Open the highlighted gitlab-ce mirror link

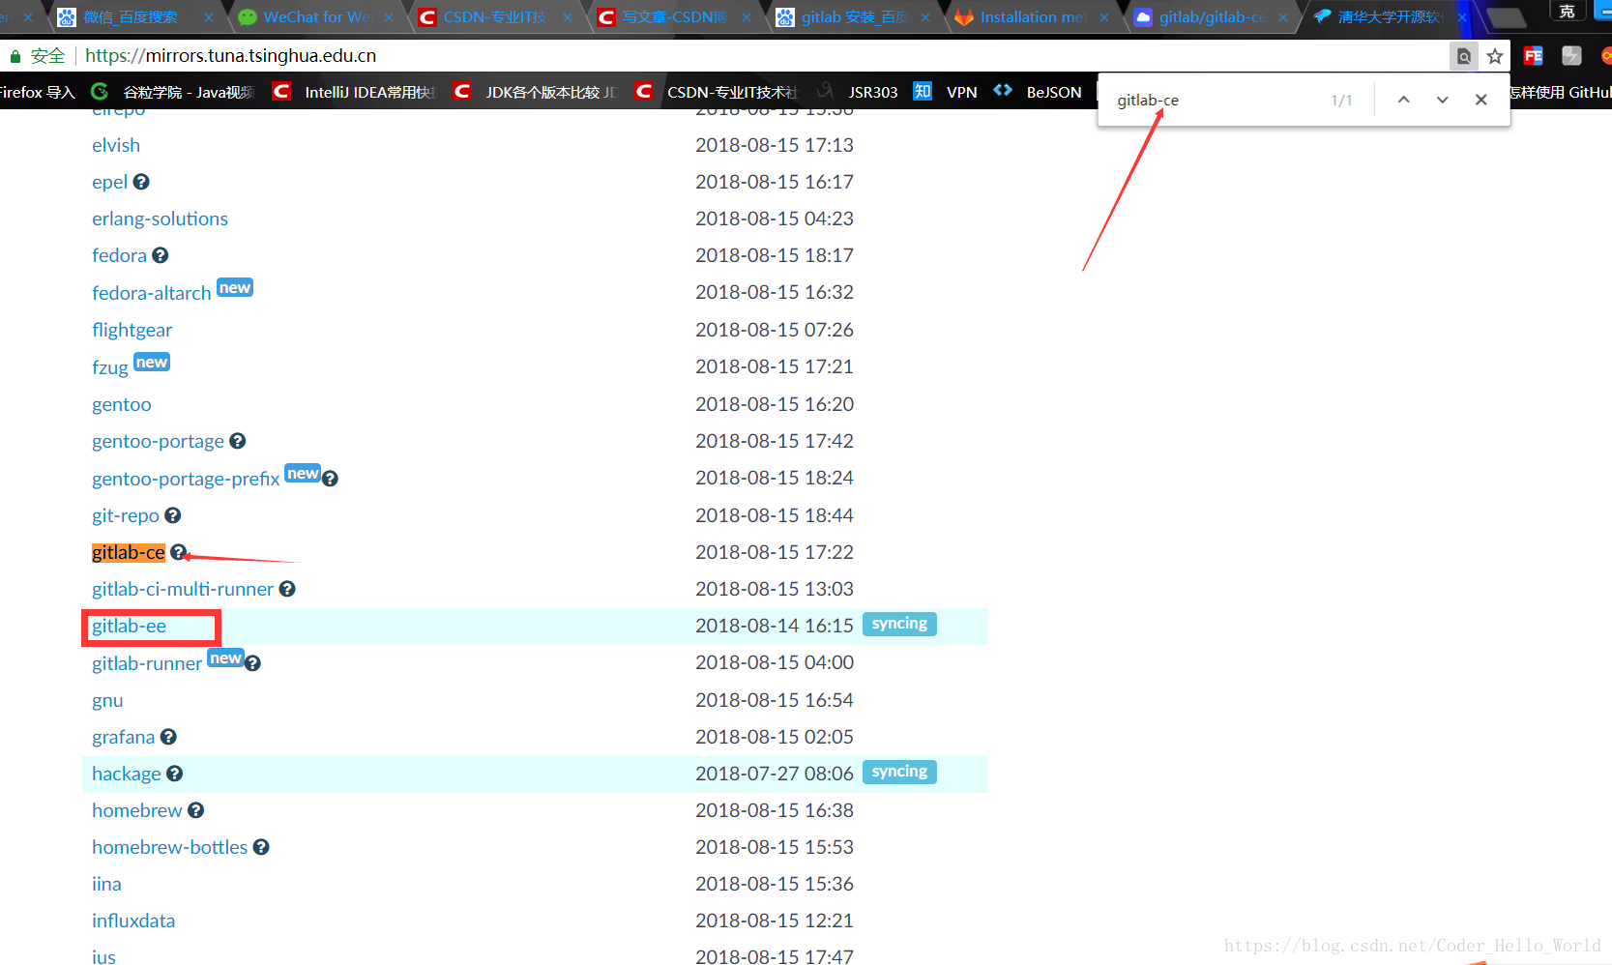(129, 552)
